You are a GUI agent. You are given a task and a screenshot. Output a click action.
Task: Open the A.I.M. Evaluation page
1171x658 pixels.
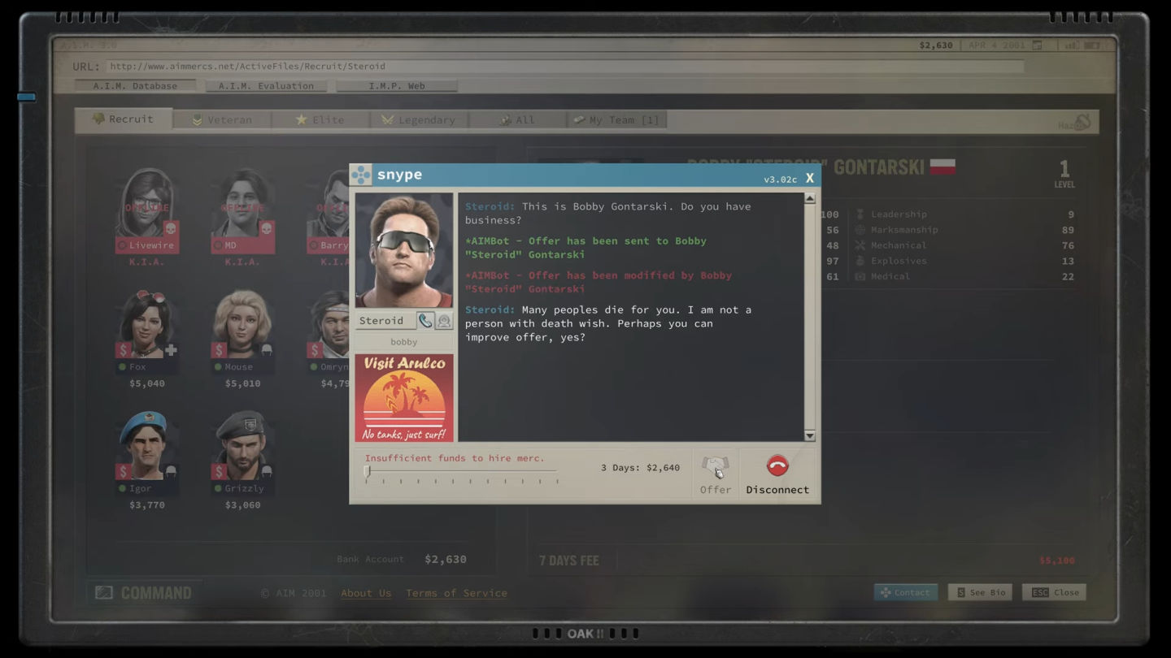click(x=266, y=86)
